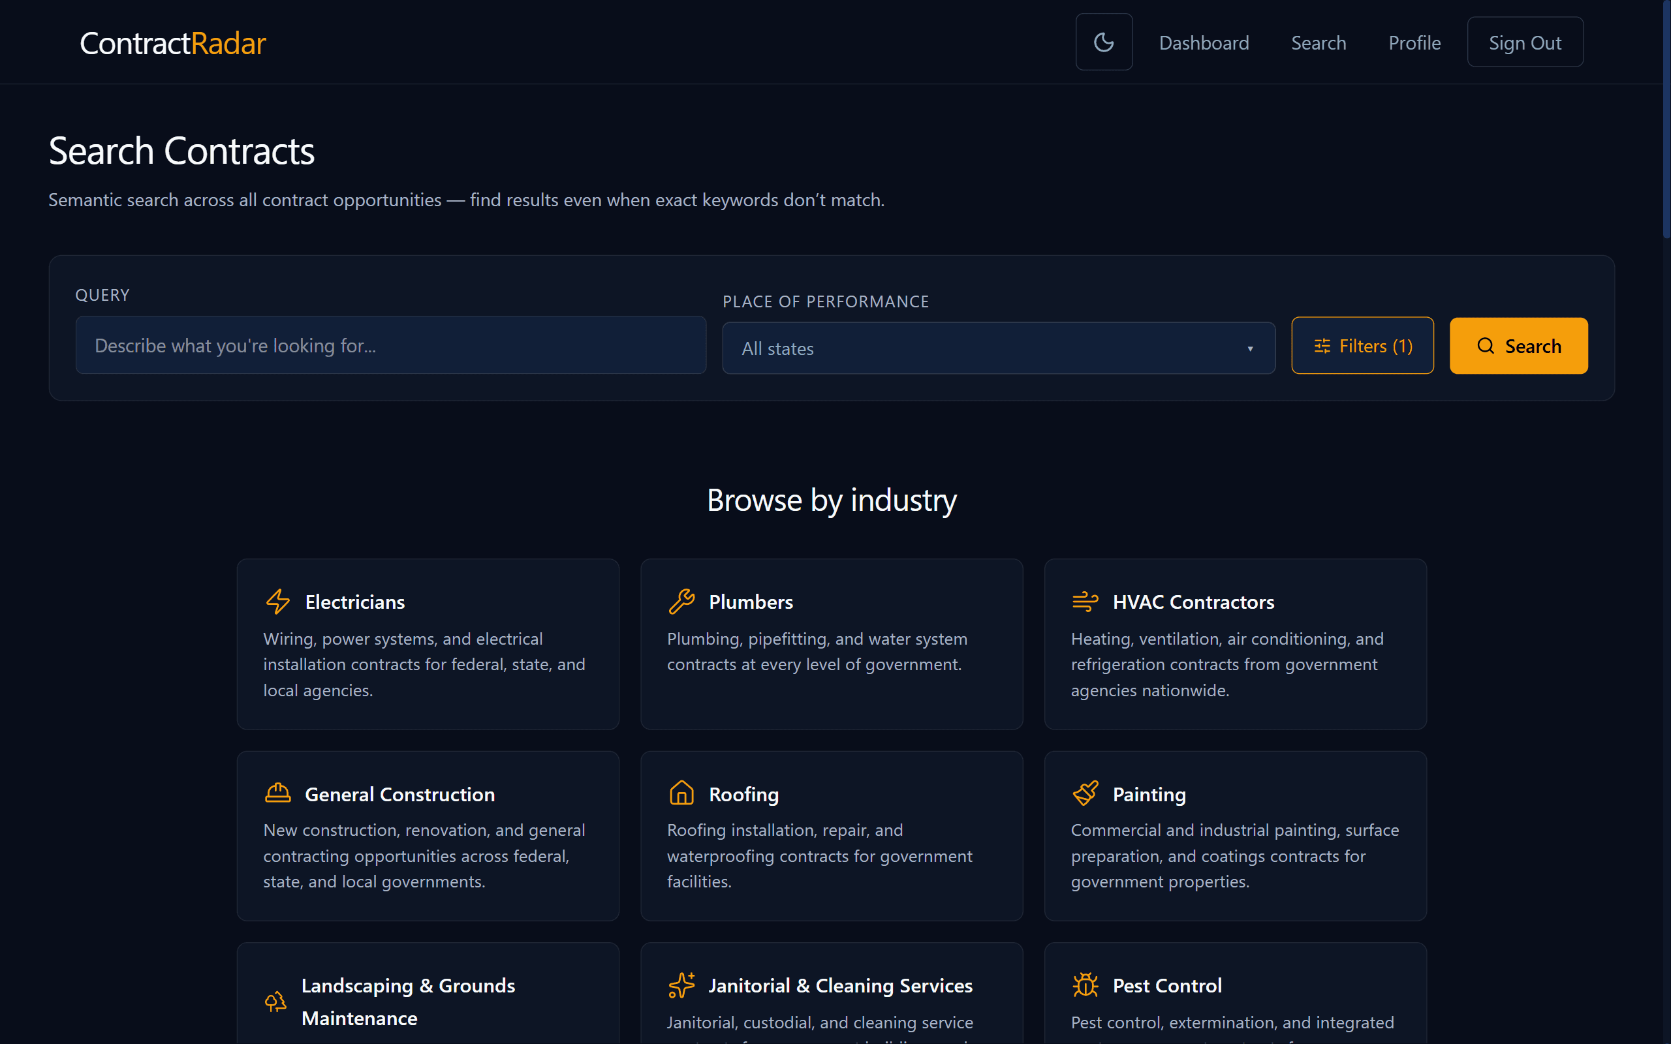Click the HVAC Contractors description text
The image size is (1671, 1044).
pos(1227,664)
